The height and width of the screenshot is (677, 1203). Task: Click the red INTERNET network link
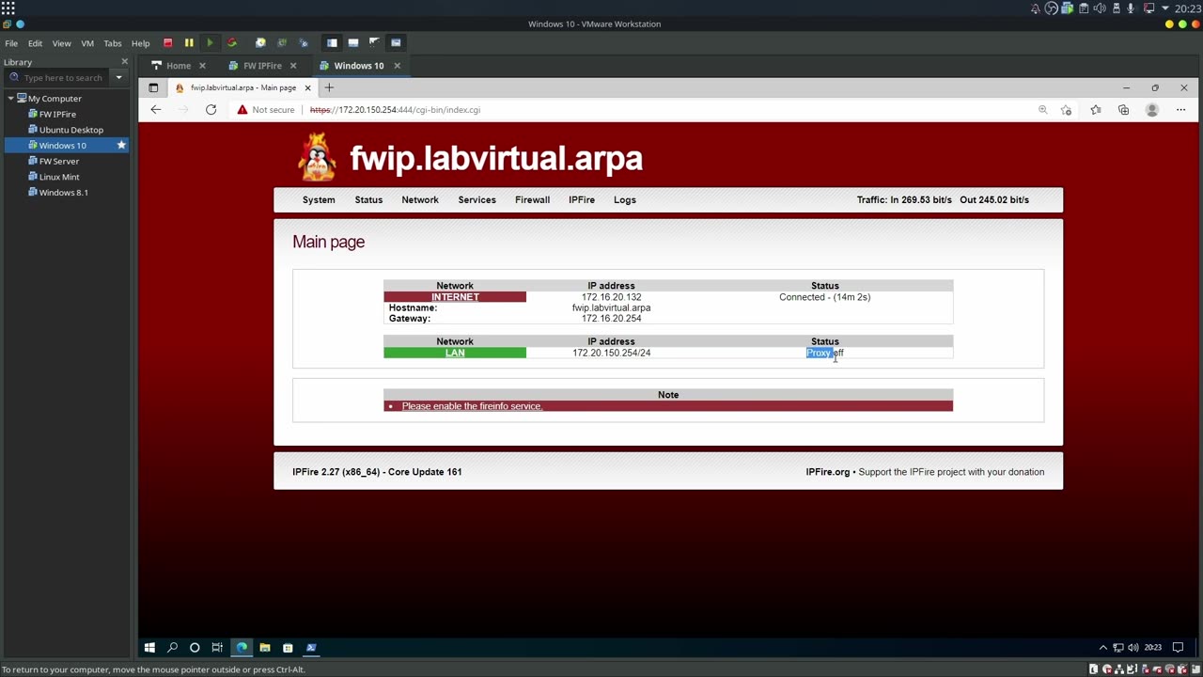point(455,297)
